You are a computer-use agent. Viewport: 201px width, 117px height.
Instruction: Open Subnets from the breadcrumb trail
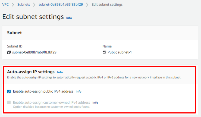coord(24,5)
